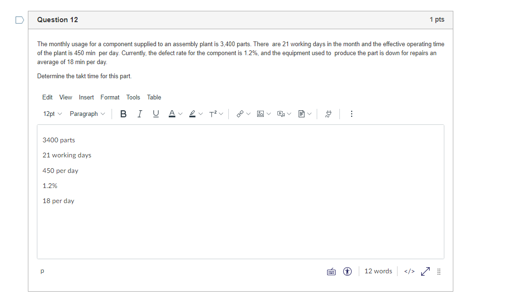Image resolution: width=528 pixels, height=303 pixels.
Task: Open the apps plug icon
Action: tap(329, 114)
